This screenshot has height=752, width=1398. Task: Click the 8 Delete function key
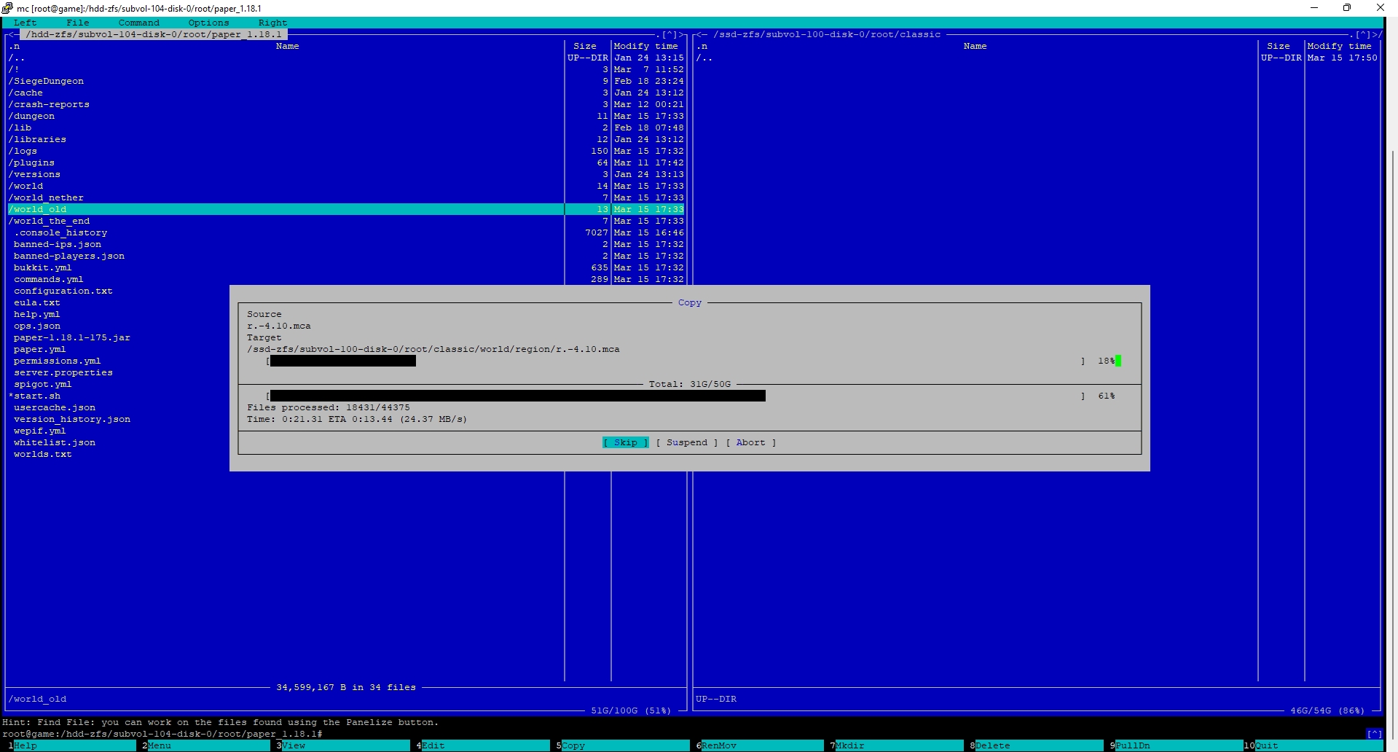click(1038, 745)
